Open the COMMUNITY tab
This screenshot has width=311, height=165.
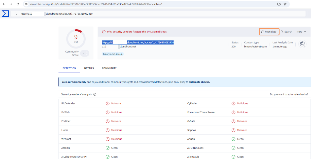(x=109, y=68)
